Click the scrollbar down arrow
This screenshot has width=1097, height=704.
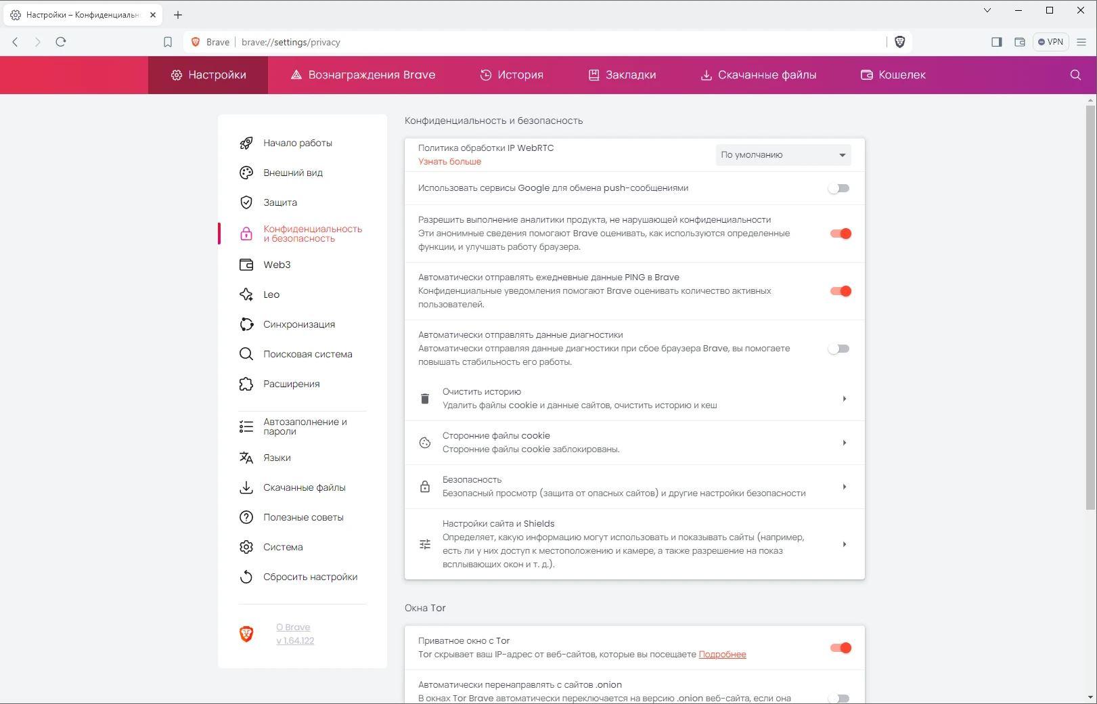tap(1090, 697)
